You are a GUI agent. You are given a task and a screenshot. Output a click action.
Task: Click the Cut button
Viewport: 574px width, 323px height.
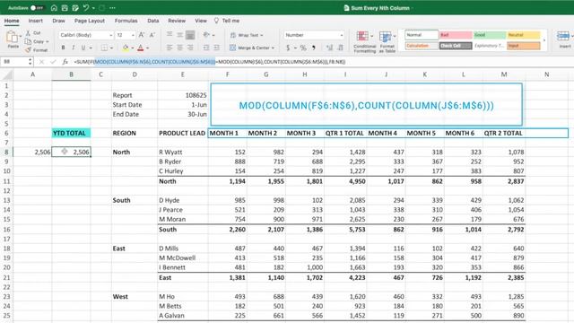tap(33, 33)
